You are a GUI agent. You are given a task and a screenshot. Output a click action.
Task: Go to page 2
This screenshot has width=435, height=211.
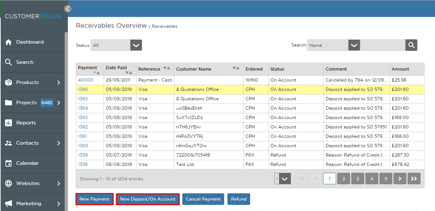[344, 179]
